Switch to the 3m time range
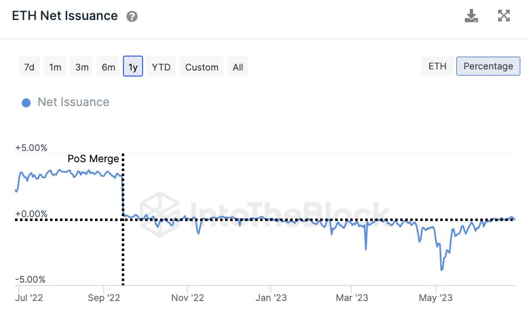The height and width of the screenshot is (311, 527). 82,67
